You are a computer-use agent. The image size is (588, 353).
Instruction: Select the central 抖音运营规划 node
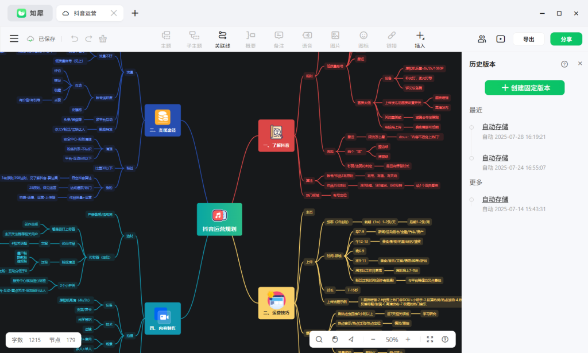tap(219, 220)
